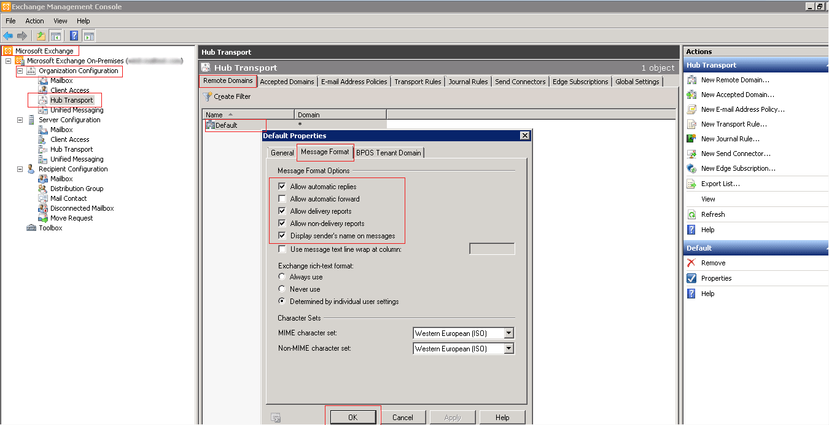Screen dimensions: 829x425
Task: Open the File menu
Action: pyautogui.click(x=10, y=21)
